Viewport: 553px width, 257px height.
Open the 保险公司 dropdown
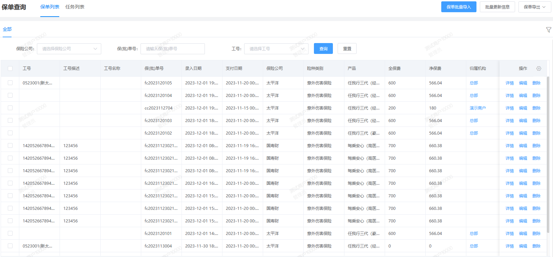69,49
